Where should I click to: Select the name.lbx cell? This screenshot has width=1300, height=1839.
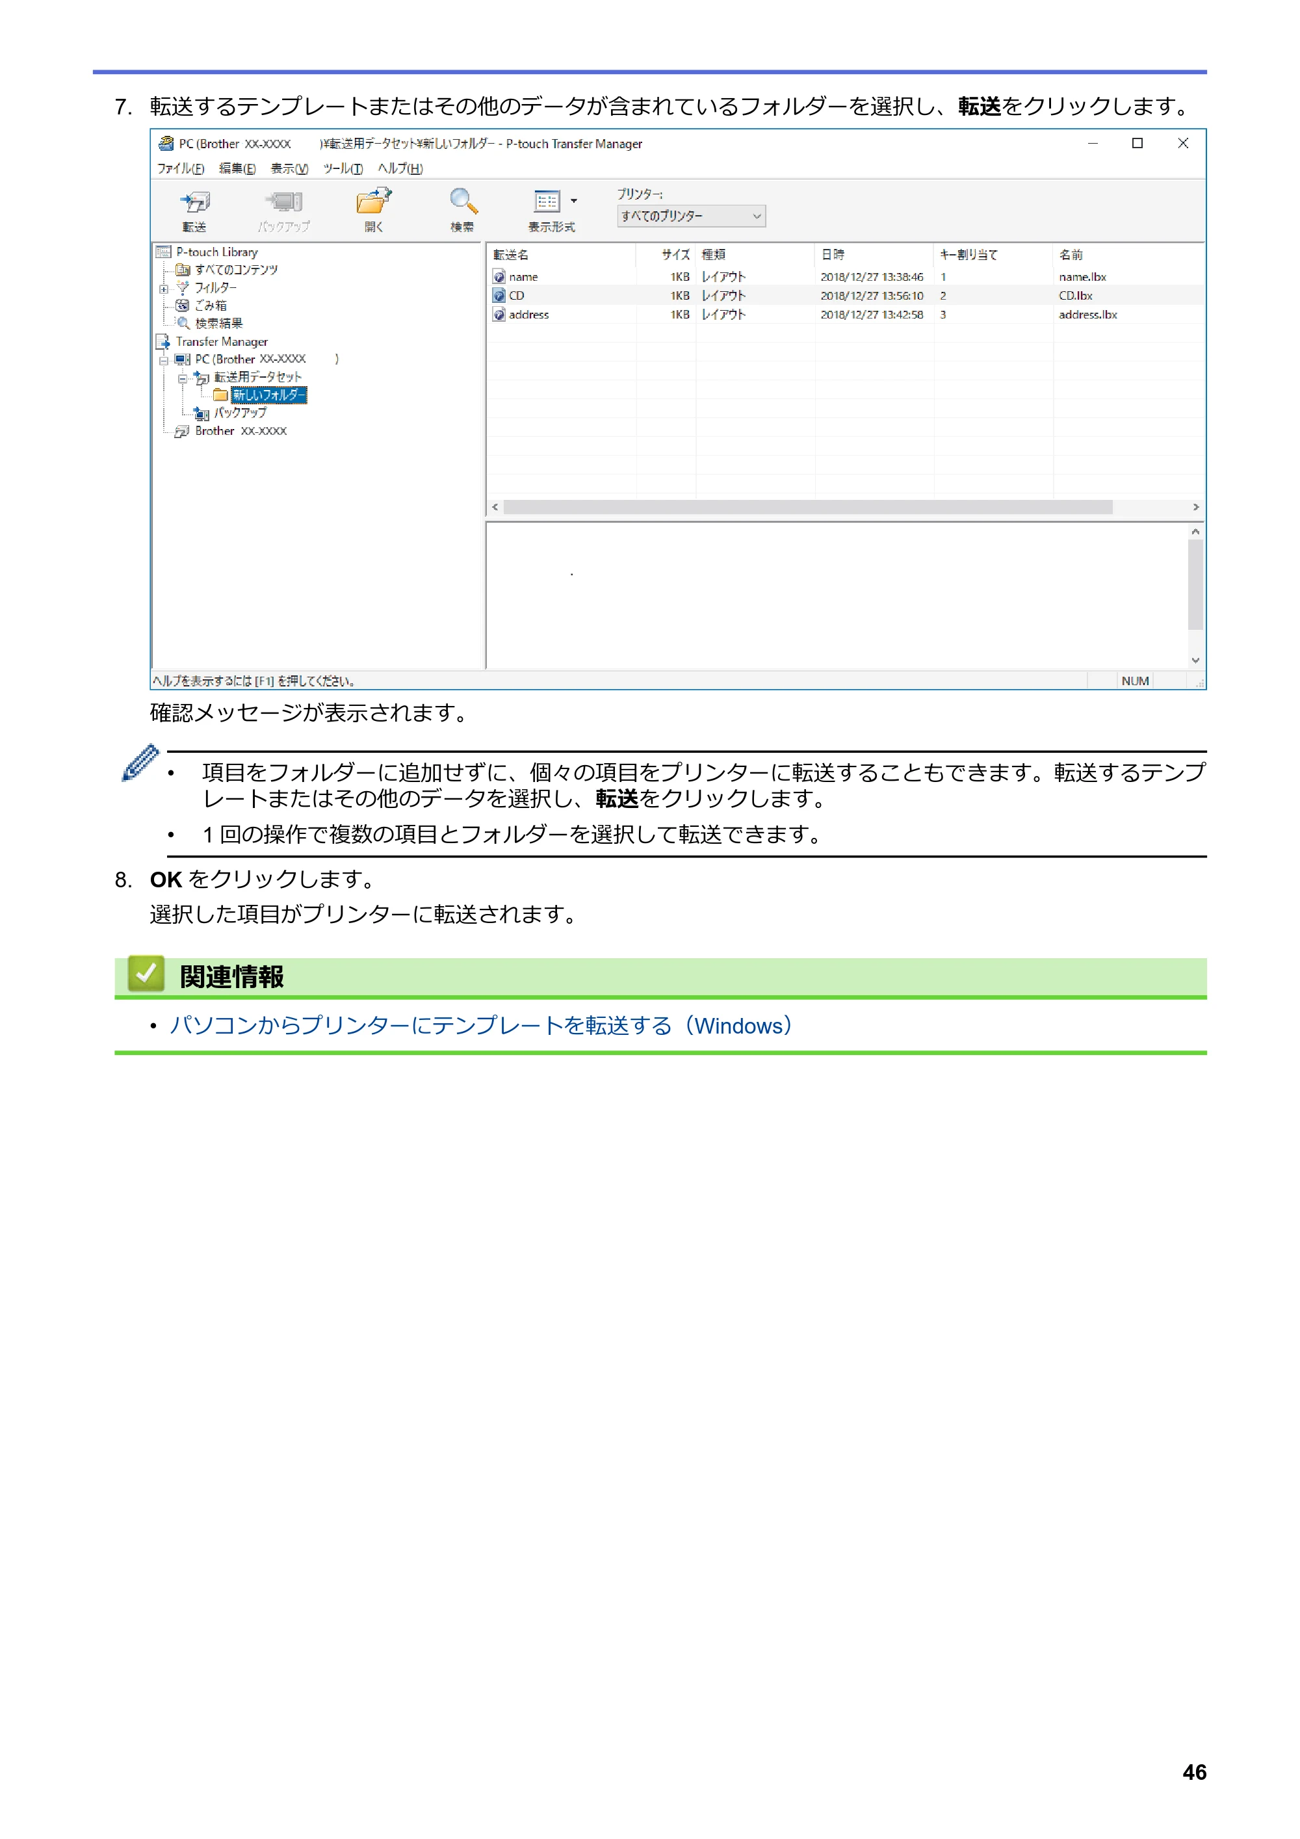pyautogui.click(x=1082, y=277)
